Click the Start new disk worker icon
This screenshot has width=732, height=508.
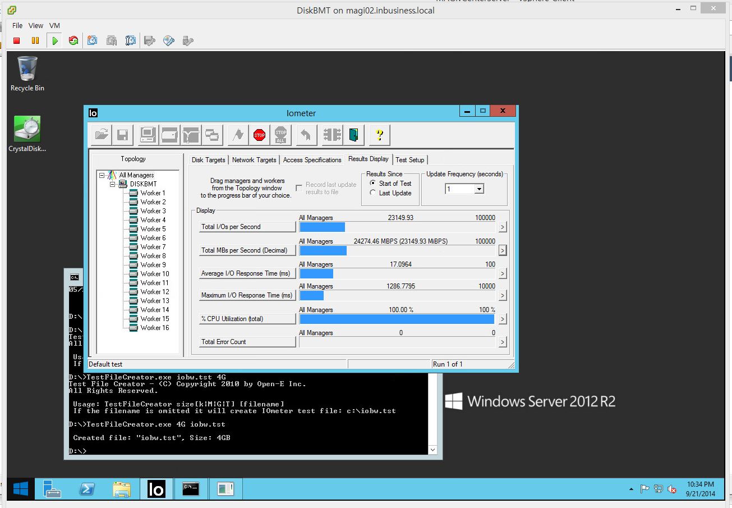click(x=170, y=135)
